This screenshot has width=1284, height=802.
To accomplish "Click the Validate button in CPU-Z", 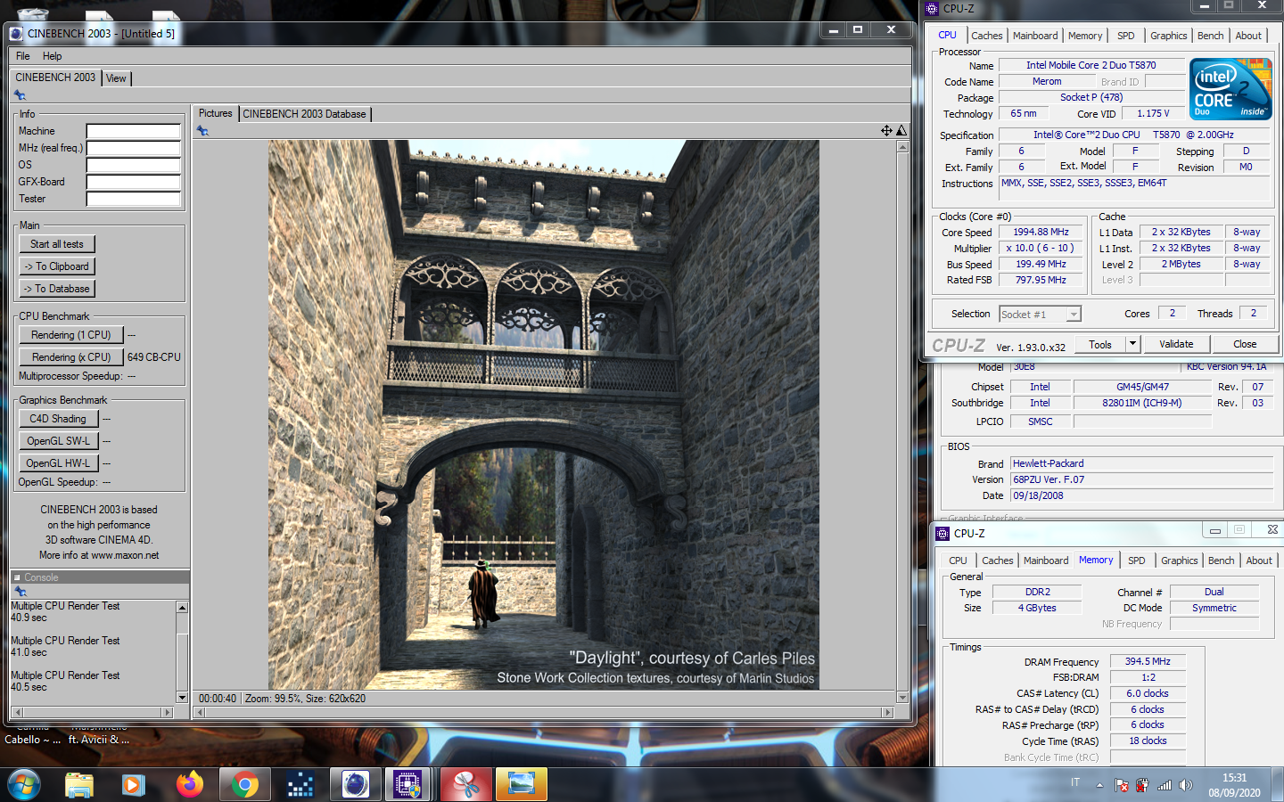I will click(x=1176, y=344).
